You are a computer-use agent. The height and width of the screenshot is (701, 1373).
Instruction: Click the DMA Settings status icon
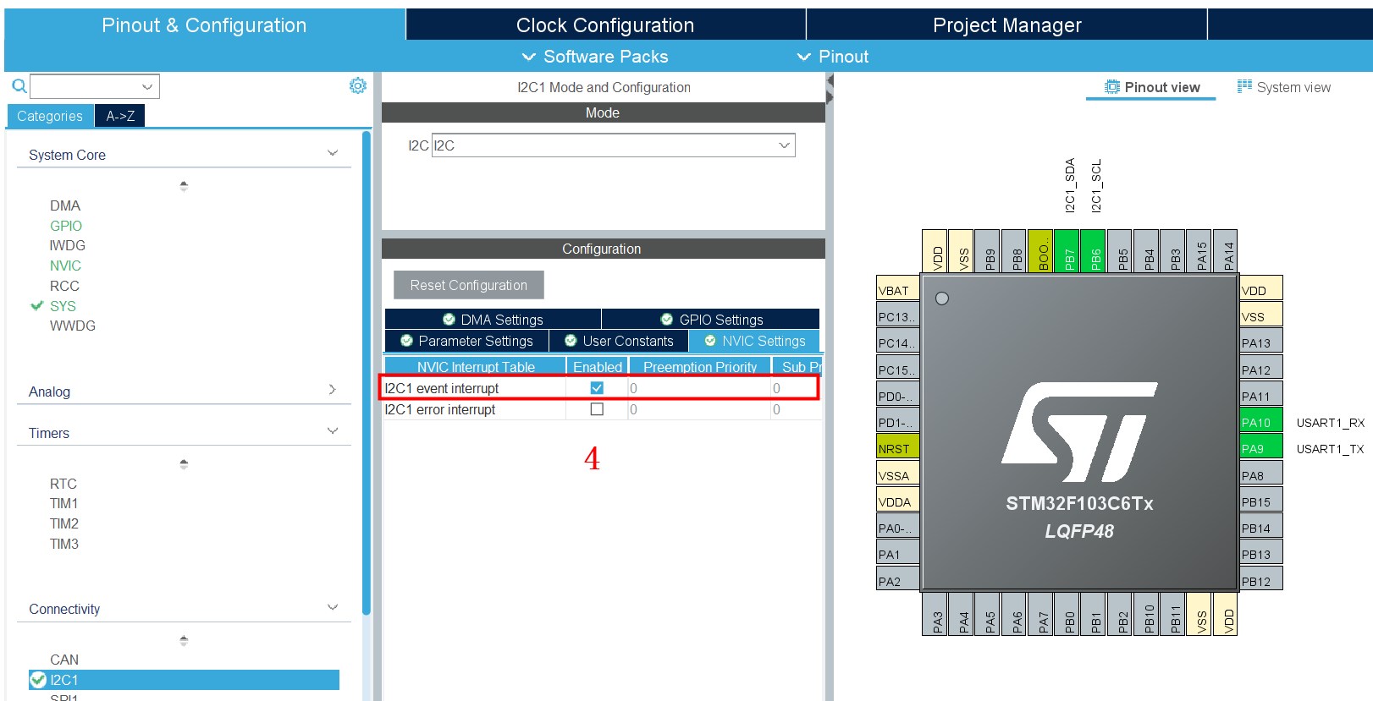pos(449,319)
